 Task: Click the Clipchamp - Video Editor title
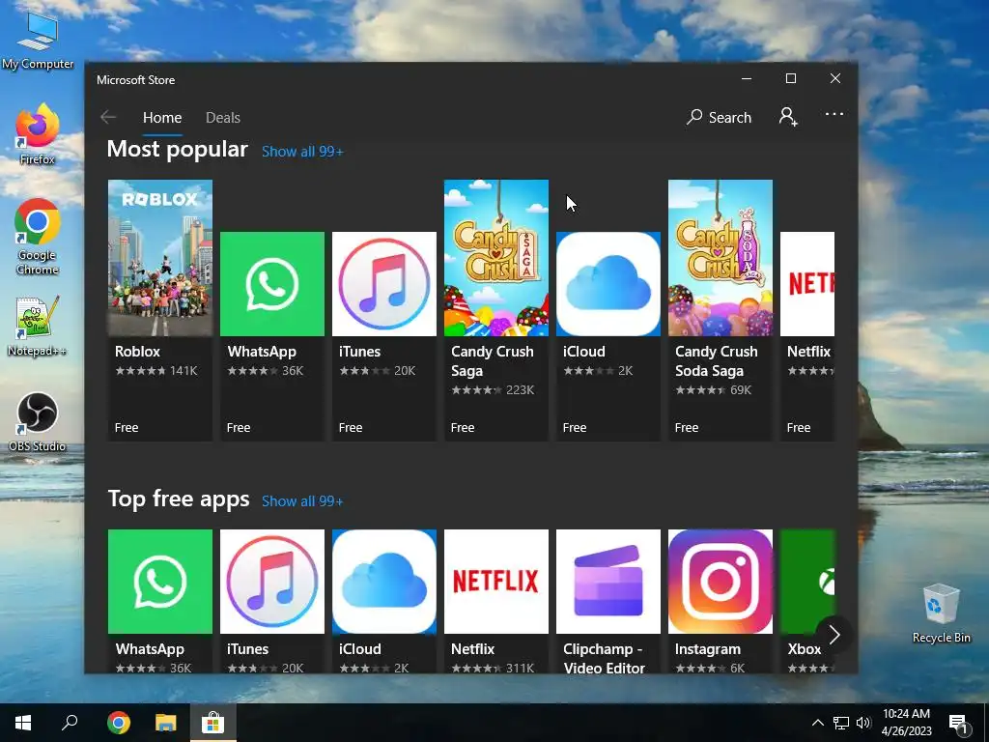pyautogui.click(x=604, y=658)
